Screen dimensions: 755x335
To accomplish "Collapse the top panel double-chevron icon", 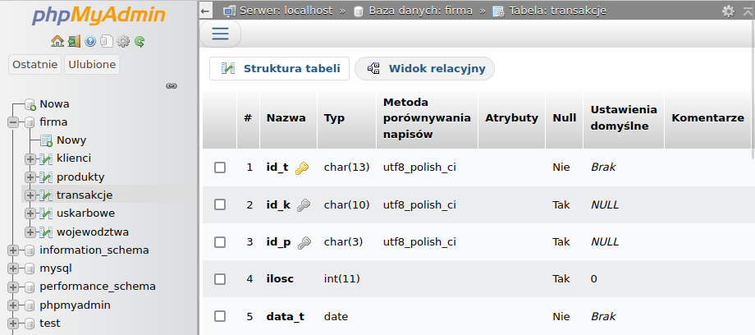I will click(748, 11).
